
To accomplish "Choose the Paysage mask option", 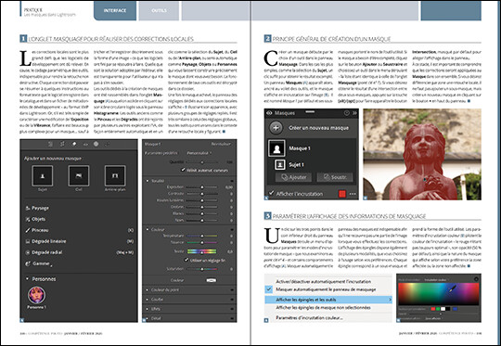I will (x=37, y=208).
